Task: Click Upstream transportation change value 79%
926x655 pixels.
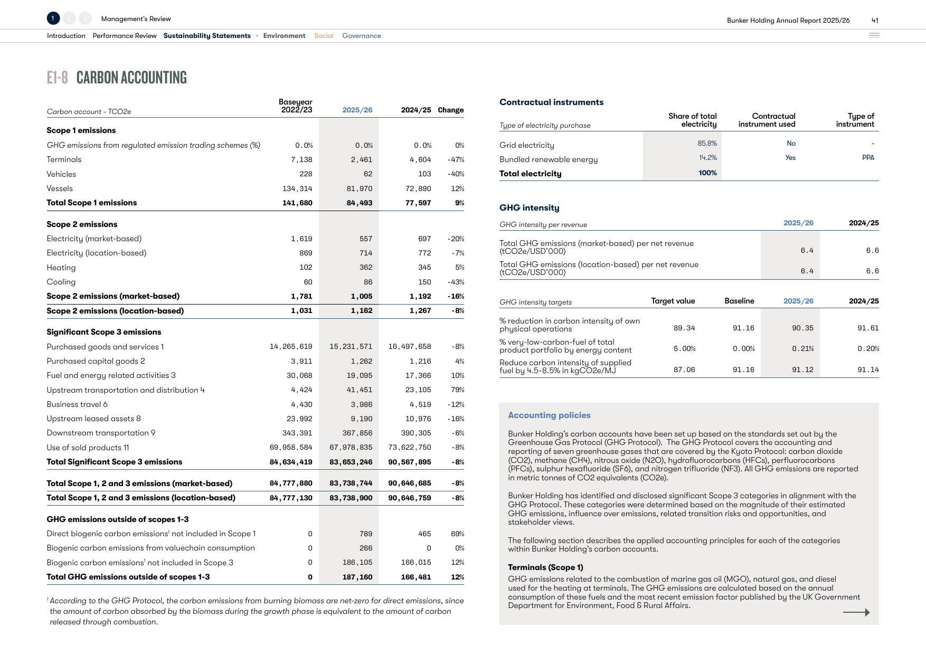Action: (x=458, y=390)
